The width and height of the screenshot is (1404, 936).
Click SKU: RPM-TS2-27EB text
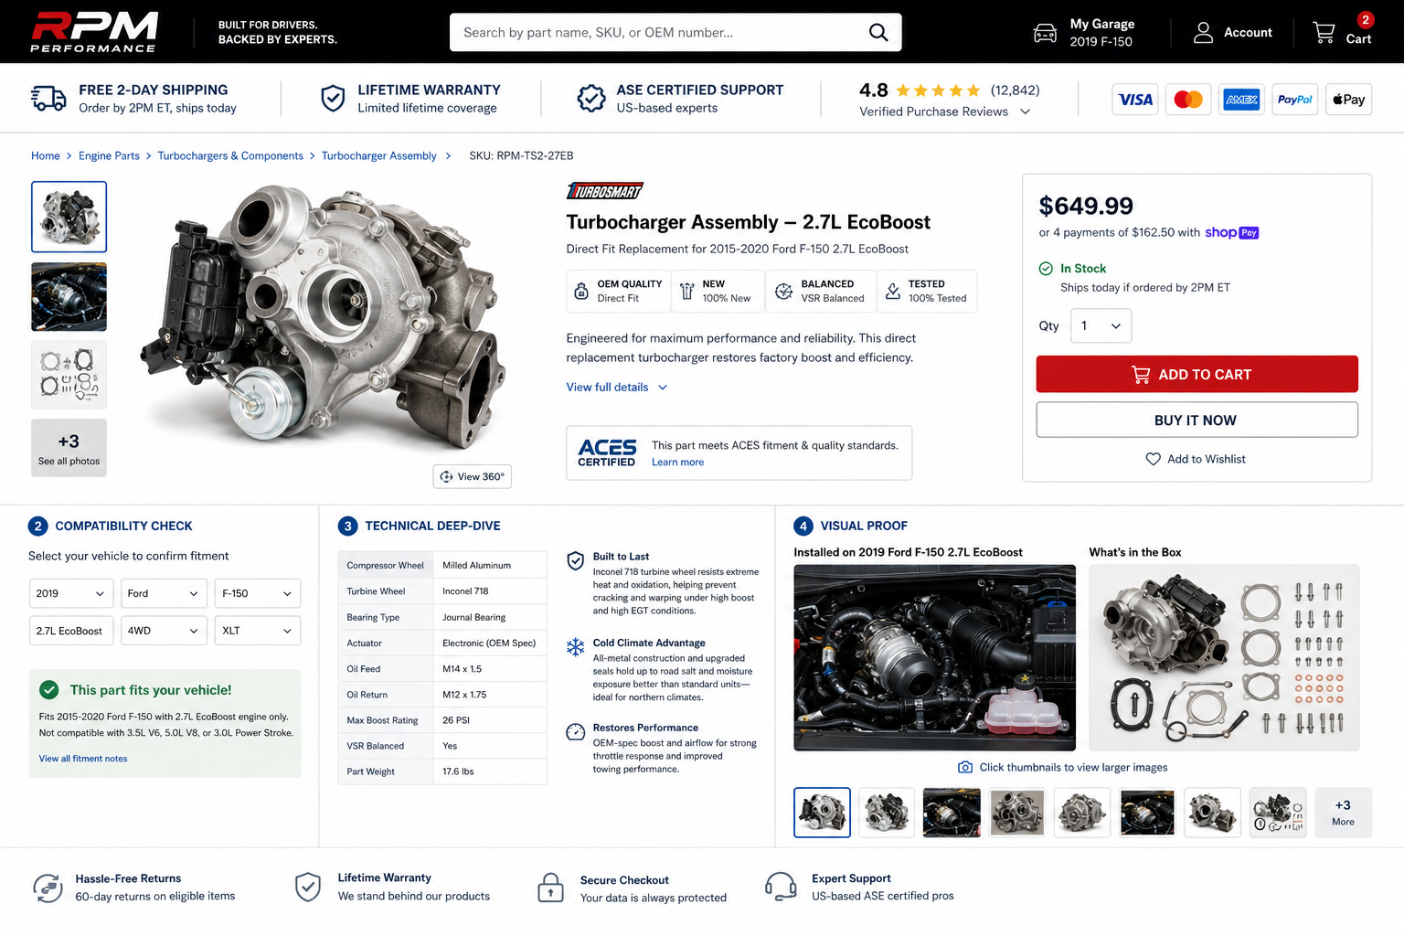pyautogui.click(x=521, y=156)
